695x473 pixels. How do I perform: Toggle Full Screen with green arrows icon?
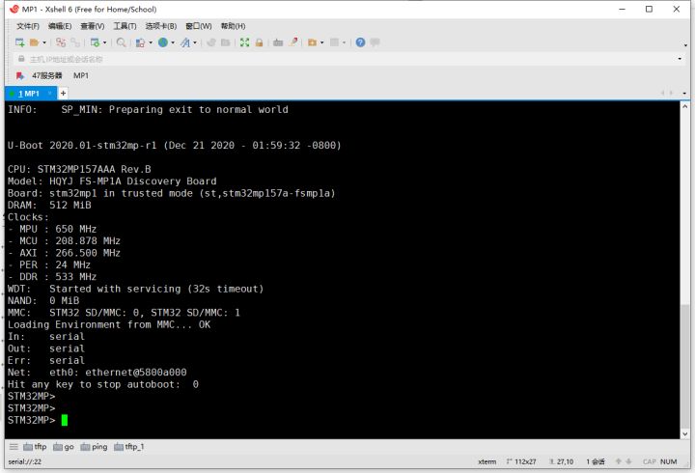click(x=244, y=42)
